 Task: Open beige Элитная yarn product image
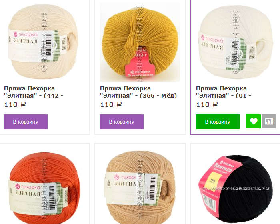tap(140, 187)
